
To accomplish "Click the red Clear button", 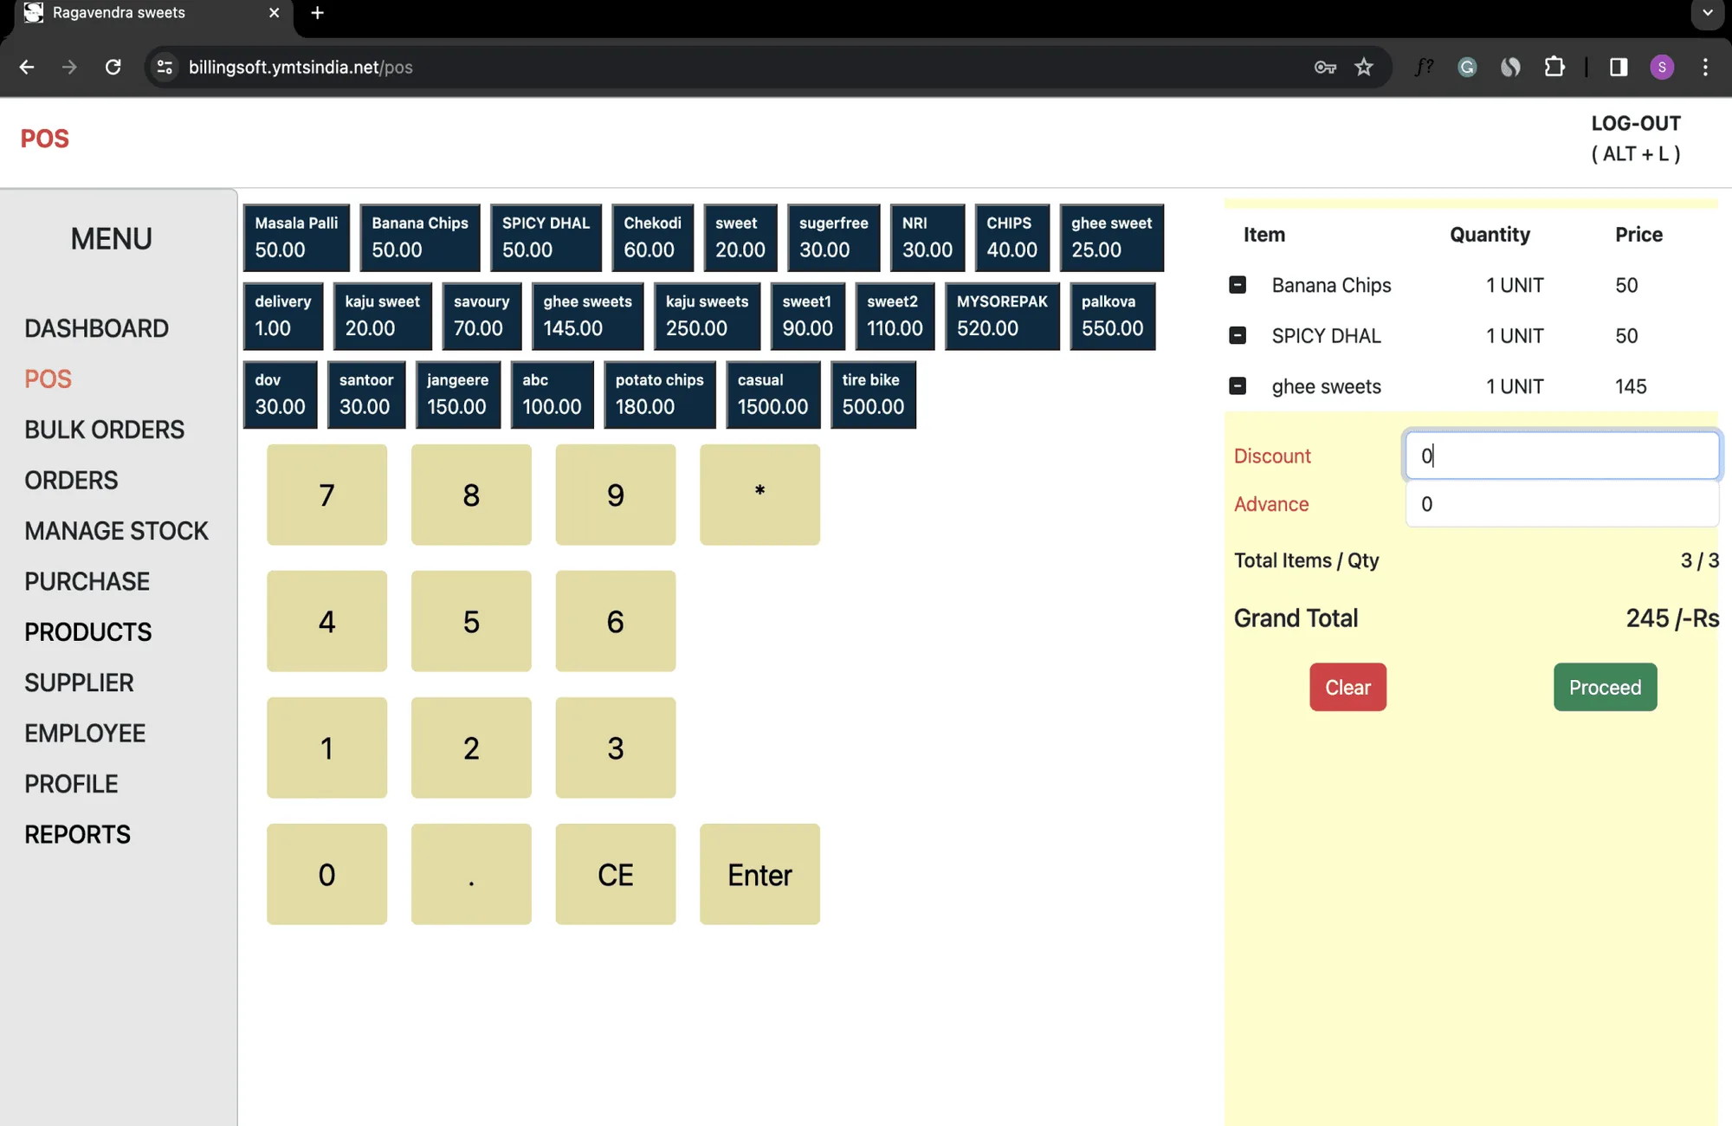I will (1347, 687).
